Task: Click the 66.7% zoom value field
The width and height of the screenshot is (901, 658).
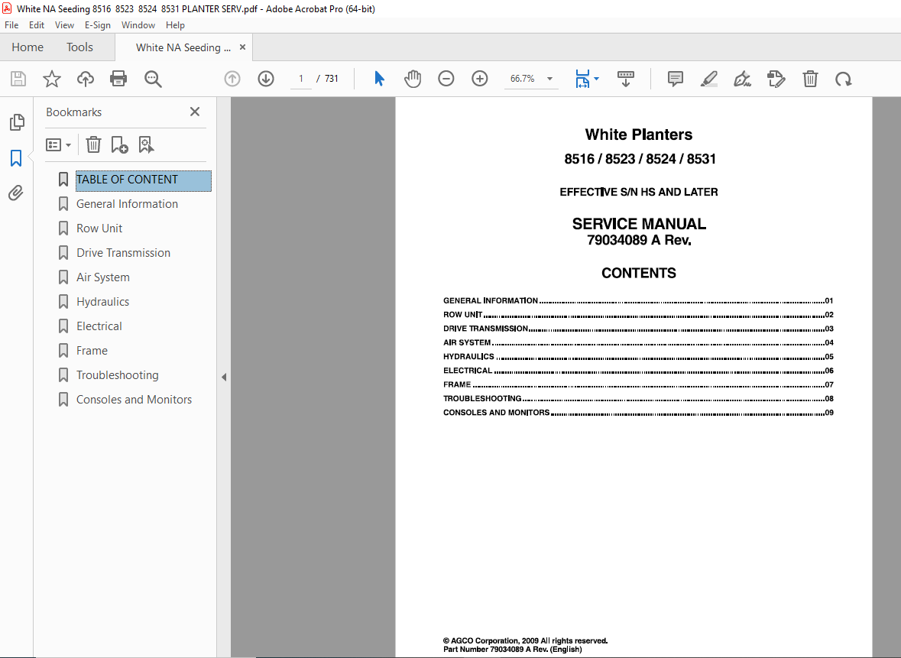Action: pos(522,79)
